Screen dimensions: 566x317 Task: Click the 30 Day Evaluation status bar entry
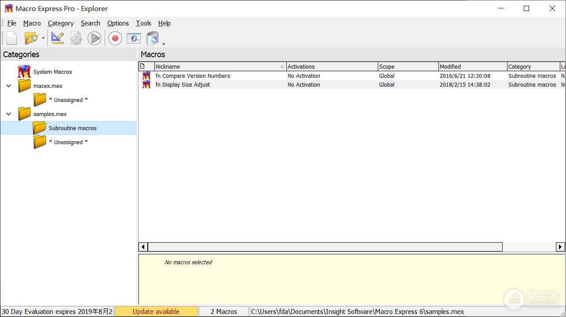57,311
